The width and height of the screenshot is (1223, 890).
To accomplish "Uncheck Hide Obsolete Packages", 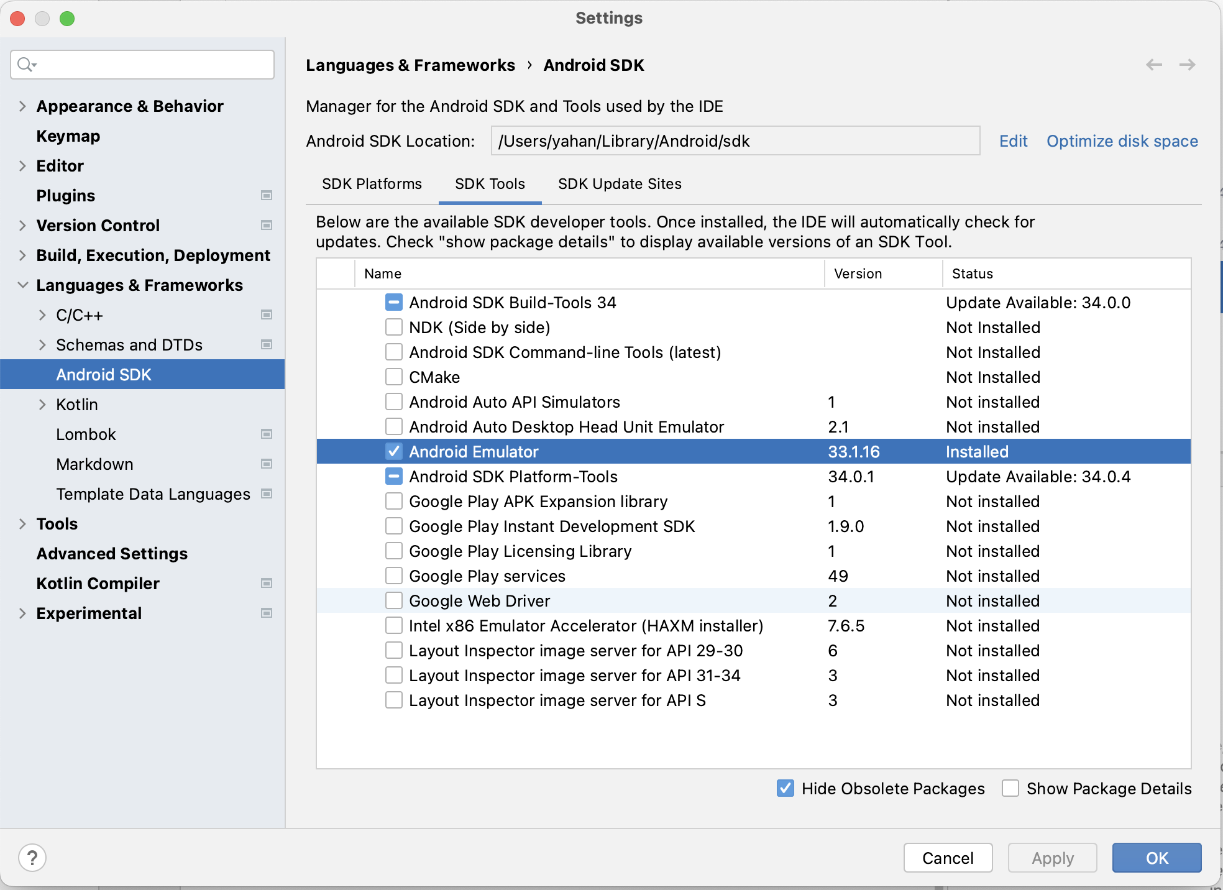I will pos(786,788).
